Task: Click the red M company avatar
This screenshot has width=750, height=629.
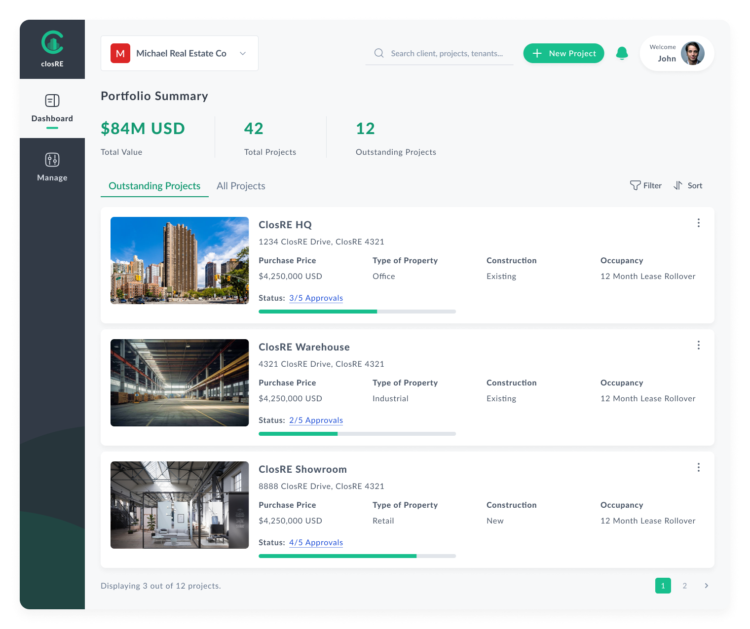Action: coord(120,53)
